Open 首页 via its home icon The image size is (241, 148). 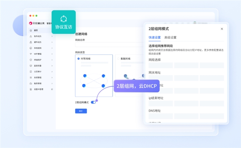tap(31, 30)
